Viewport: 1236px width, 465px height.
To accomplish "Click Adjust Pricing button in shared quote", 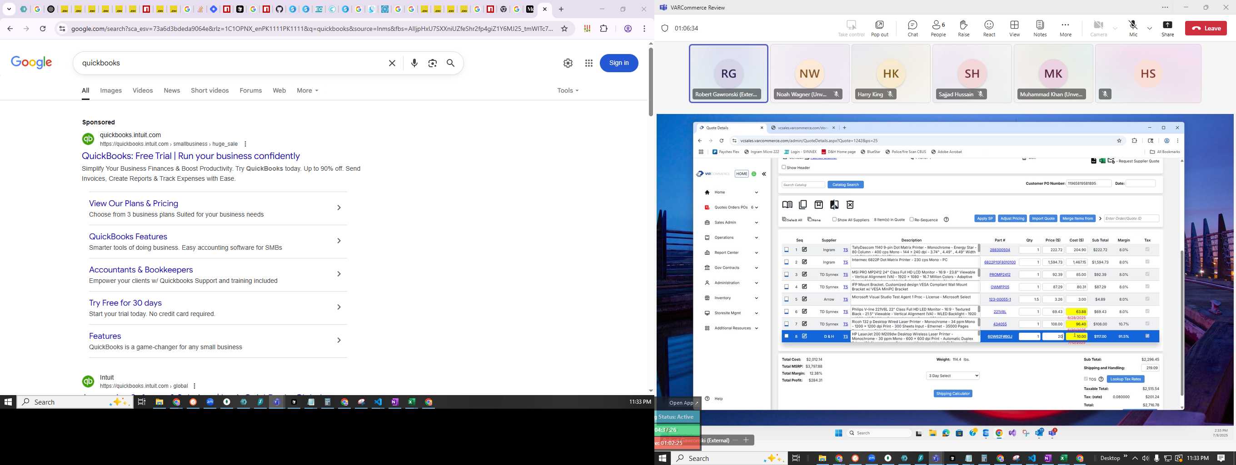I will (x=1012, y=218).
